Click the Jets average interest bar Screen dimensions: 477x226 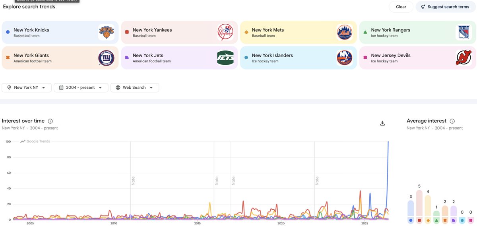454,211
